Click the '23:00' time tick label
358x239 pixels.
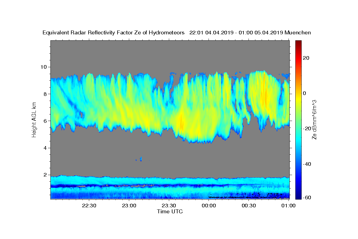[x=129, y=206]
